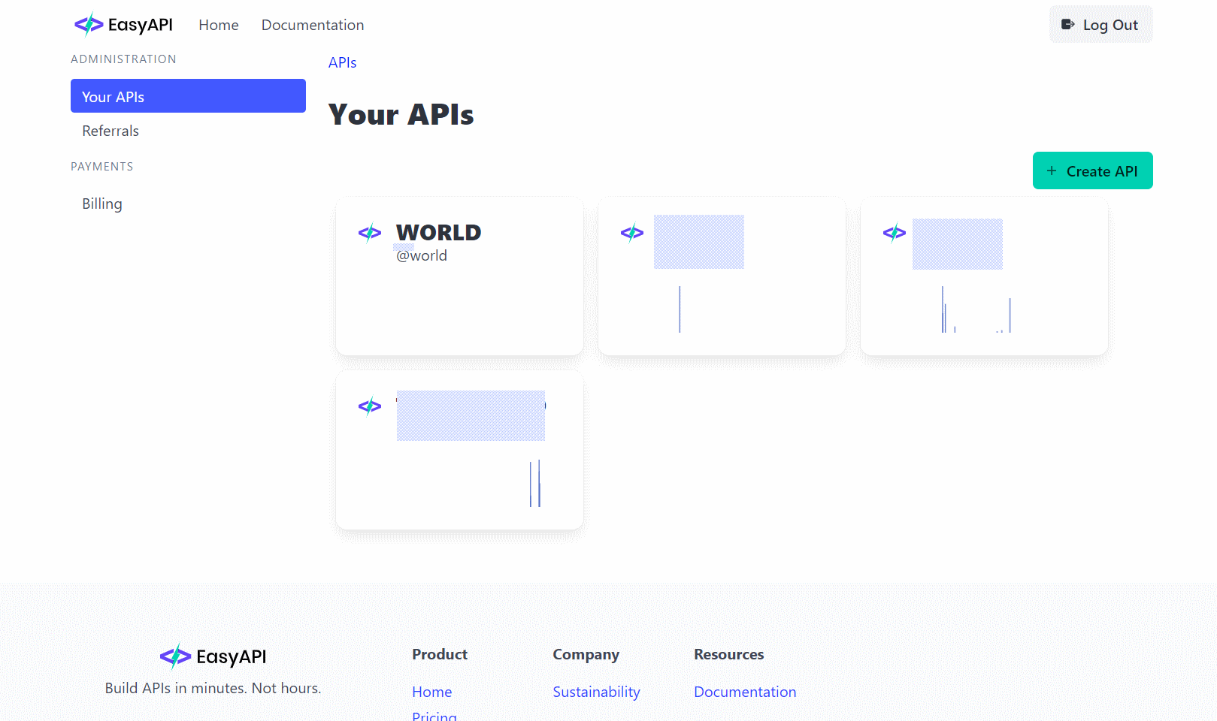Screen dimensions: 1217x721
Task: Click the Resources footer heading
Action: [729, 654]
